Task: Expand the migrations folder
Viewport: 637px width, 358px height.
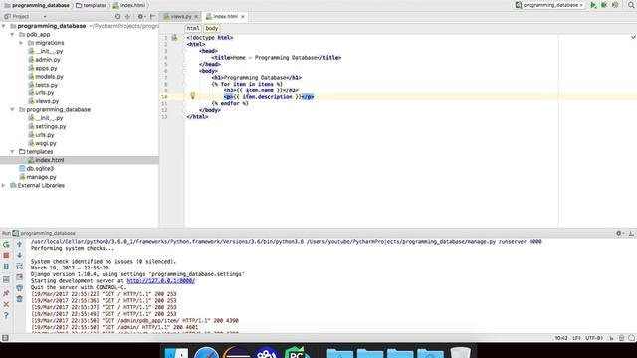Action: (x=21, y=43)
